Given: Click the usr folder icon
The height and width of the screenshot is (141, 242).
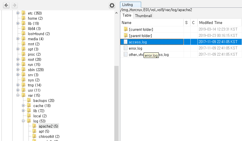Looking at the screenshot, I should 24,90.
